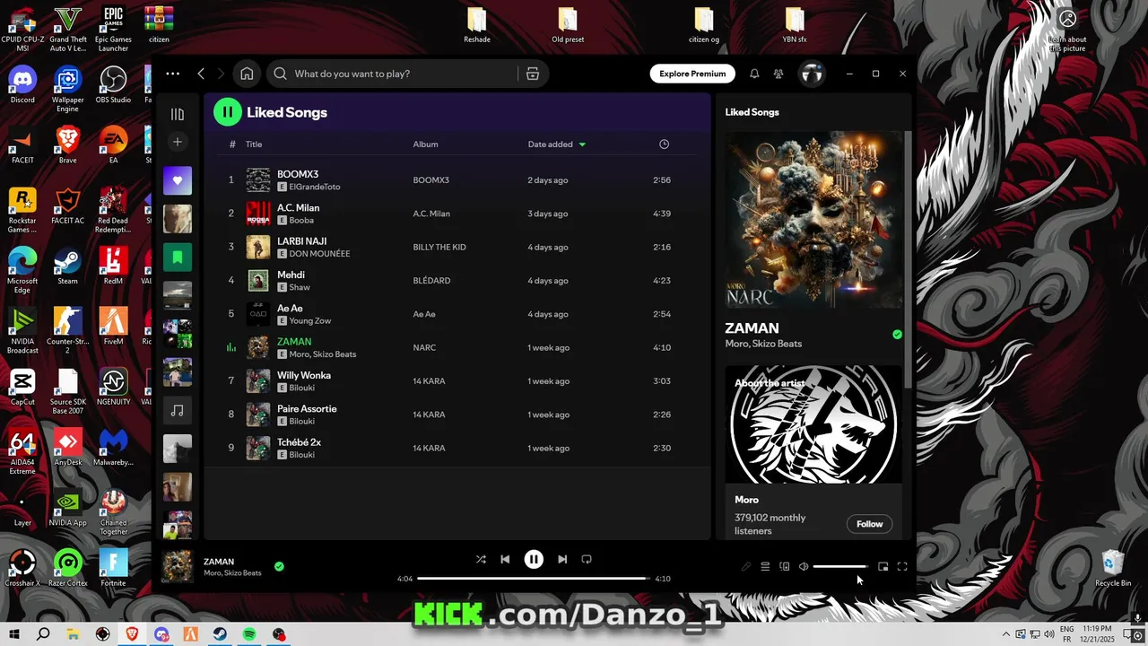Viewport: 1148px width, 646px height.
Task: Open About the artist image card
Action: [813, 423]
